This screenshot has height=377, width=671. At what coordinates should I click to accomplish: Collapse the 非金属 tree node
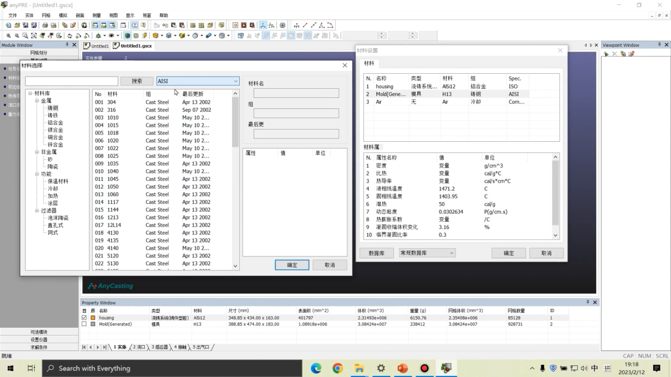pyautogui.click(x=37, y=152)
